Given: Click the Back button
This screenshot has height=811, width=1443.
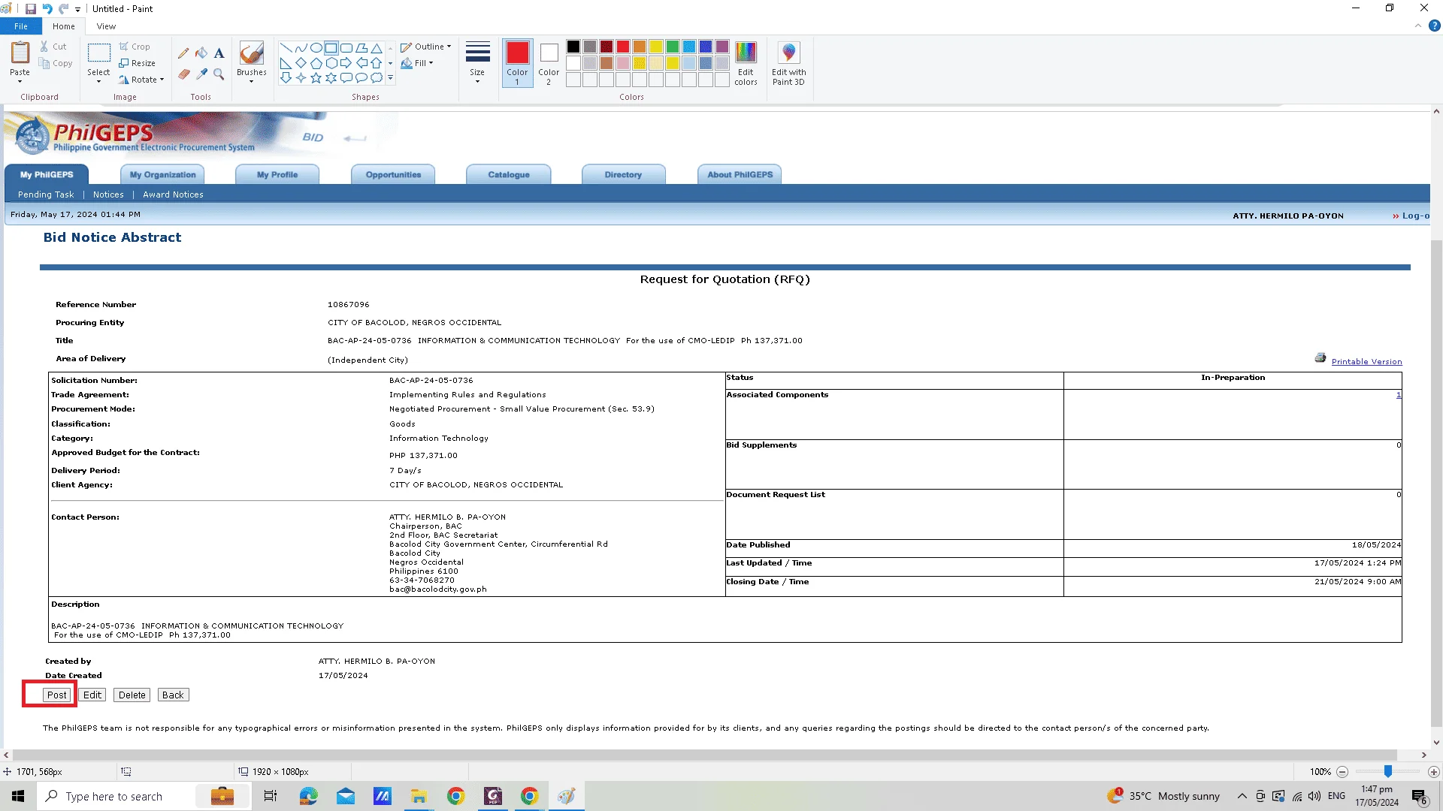Looking at the screenshot, I should (x=173, y=695).
